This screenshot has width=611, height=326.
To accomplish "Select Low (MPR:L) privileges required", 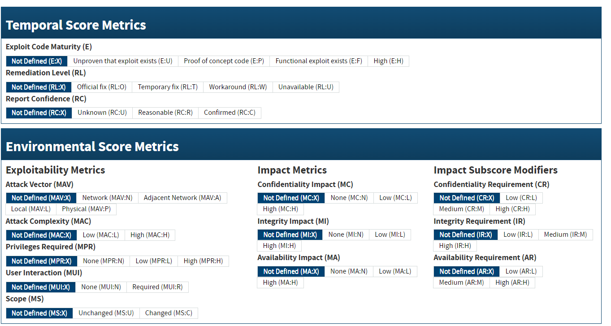I will coord(154,261).
